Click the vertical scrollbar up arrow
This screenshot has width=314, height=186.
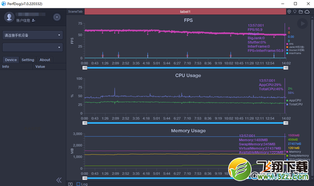click(x=312, y=18)
